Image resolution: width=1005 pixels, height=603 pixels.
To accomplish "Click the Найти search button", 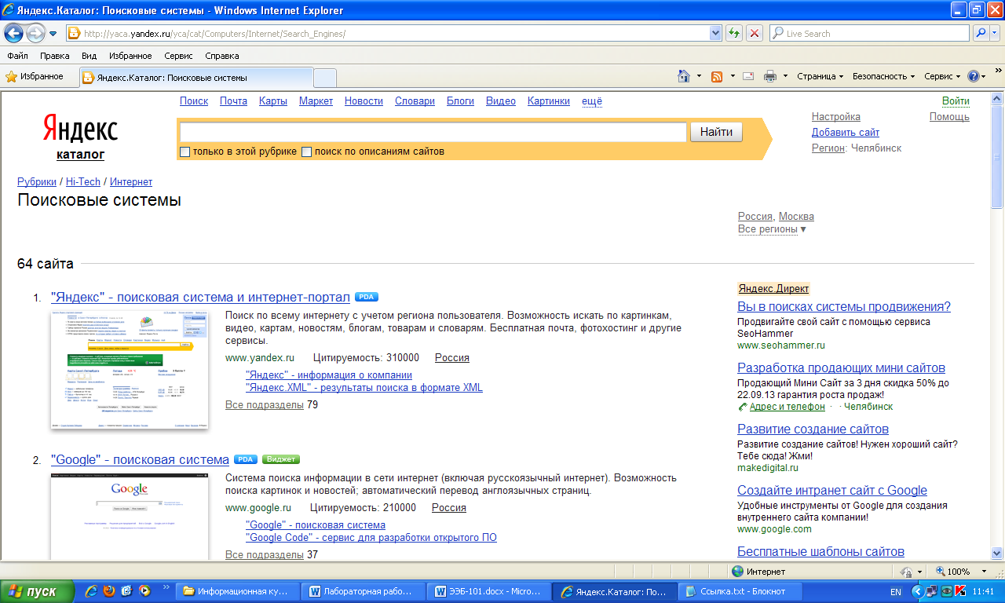I will pyautogui.click(x=716, y=132).
